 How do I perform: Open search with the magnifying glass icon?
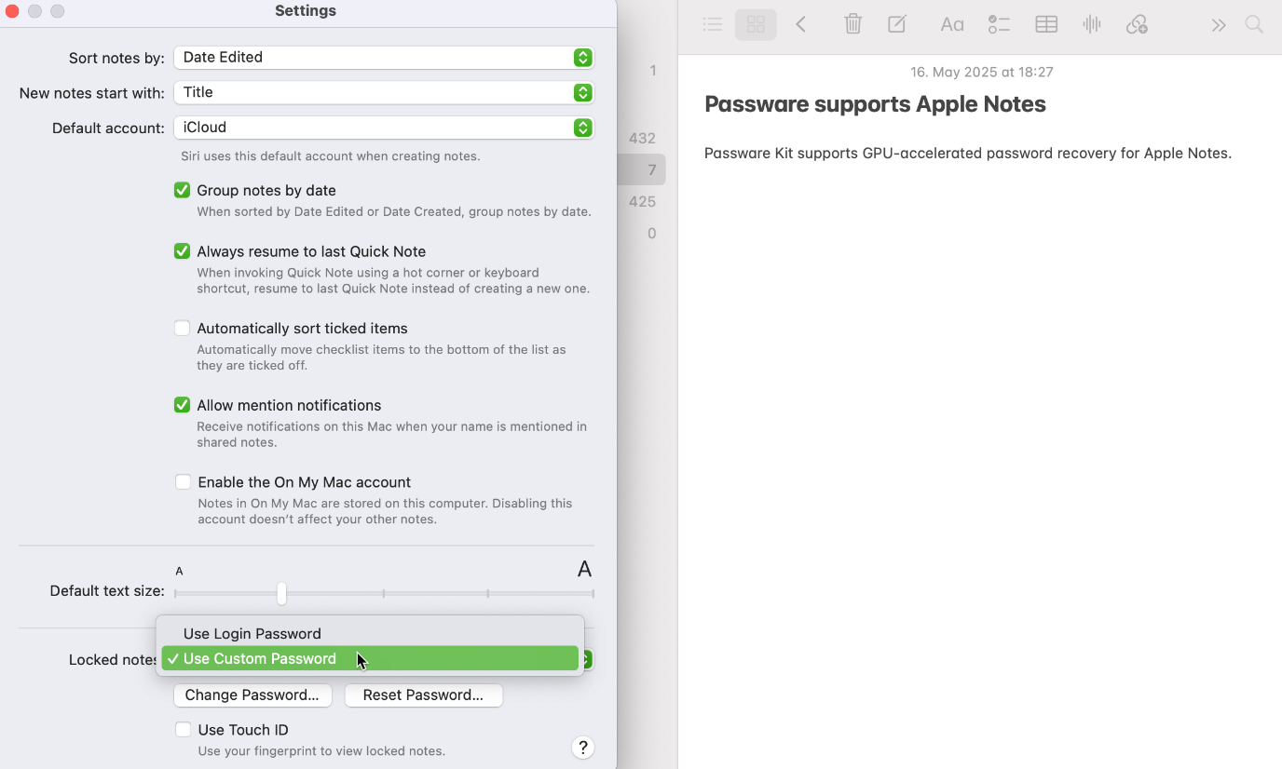(1254, 25)
